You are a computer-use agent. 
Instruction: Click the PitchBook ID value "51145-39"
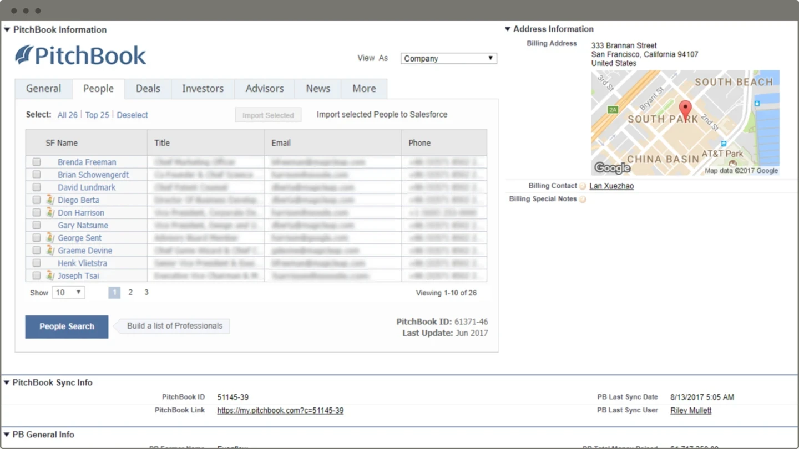233,397
